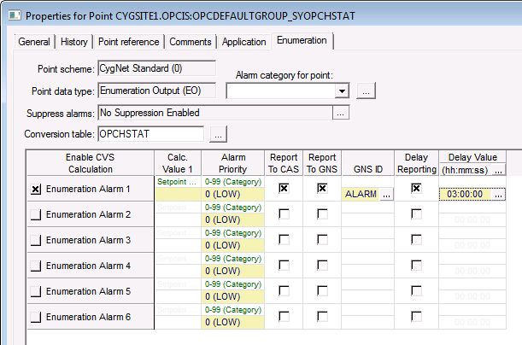Open browse button next to 03:00:00 delay

pos(498,195)
